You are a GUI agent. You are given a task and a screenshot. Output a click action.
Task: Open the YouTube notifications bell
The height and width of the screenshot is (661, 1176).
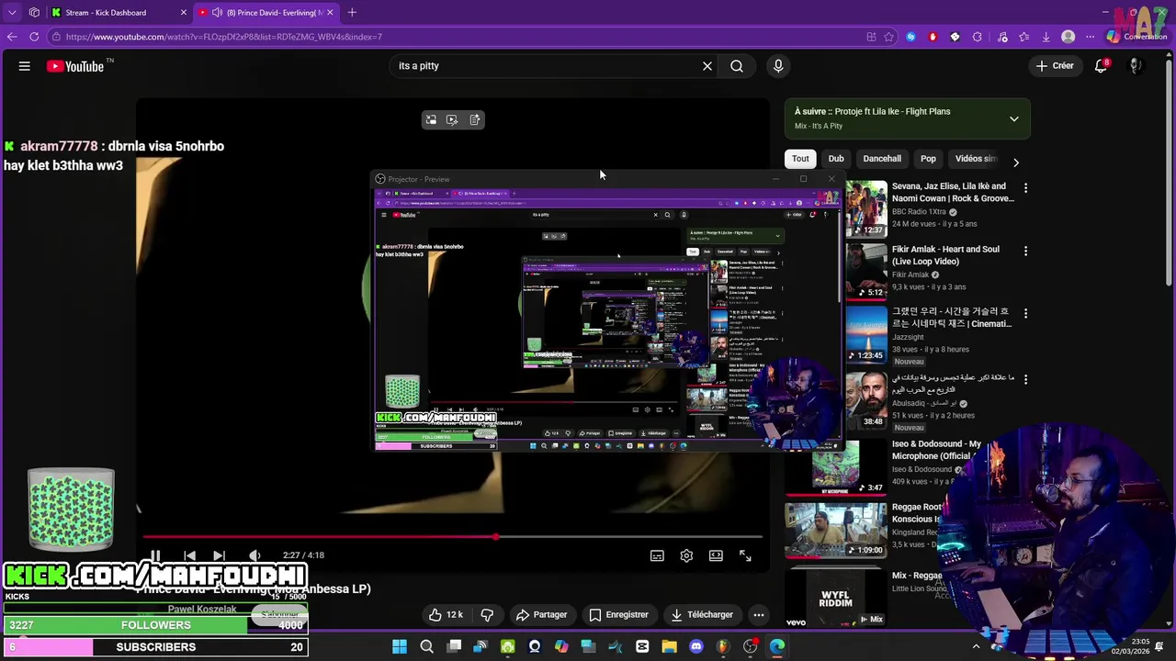(x=1101, y=66)
